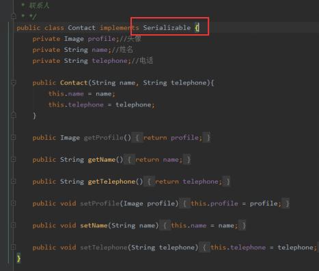The width and height of the screenshot is (319, 271).
Task: Click the Contact constructor name
Action: [x=74, y=83]
